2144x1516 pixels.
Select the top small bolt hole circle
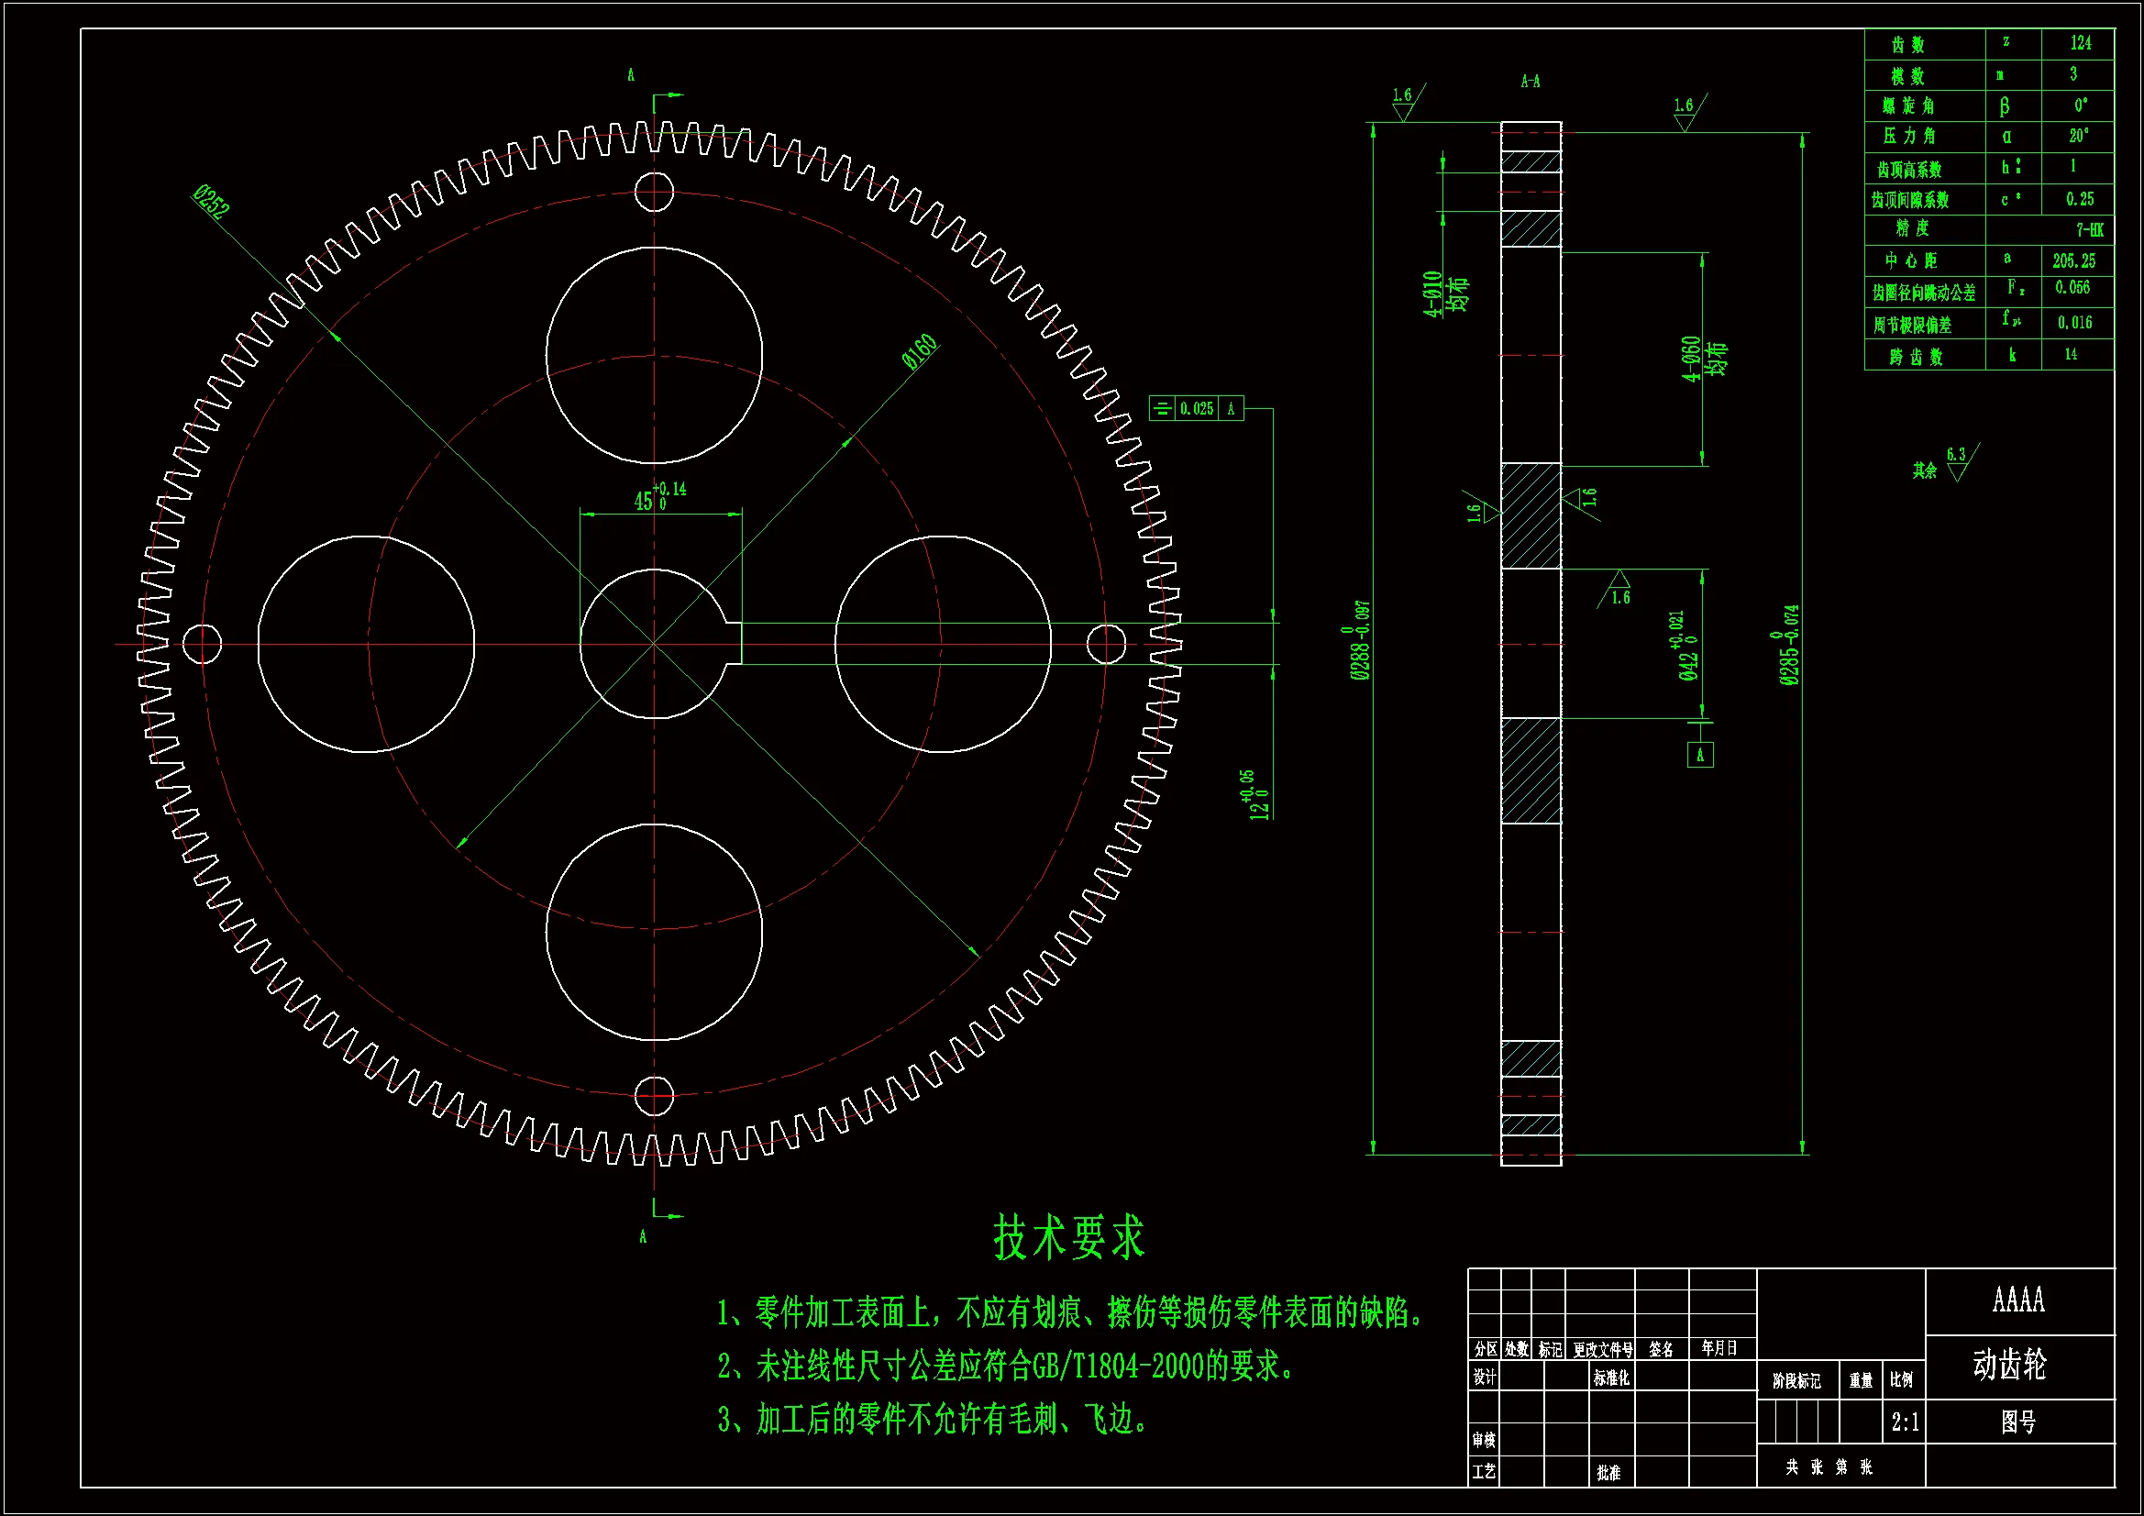coord(654,192)
